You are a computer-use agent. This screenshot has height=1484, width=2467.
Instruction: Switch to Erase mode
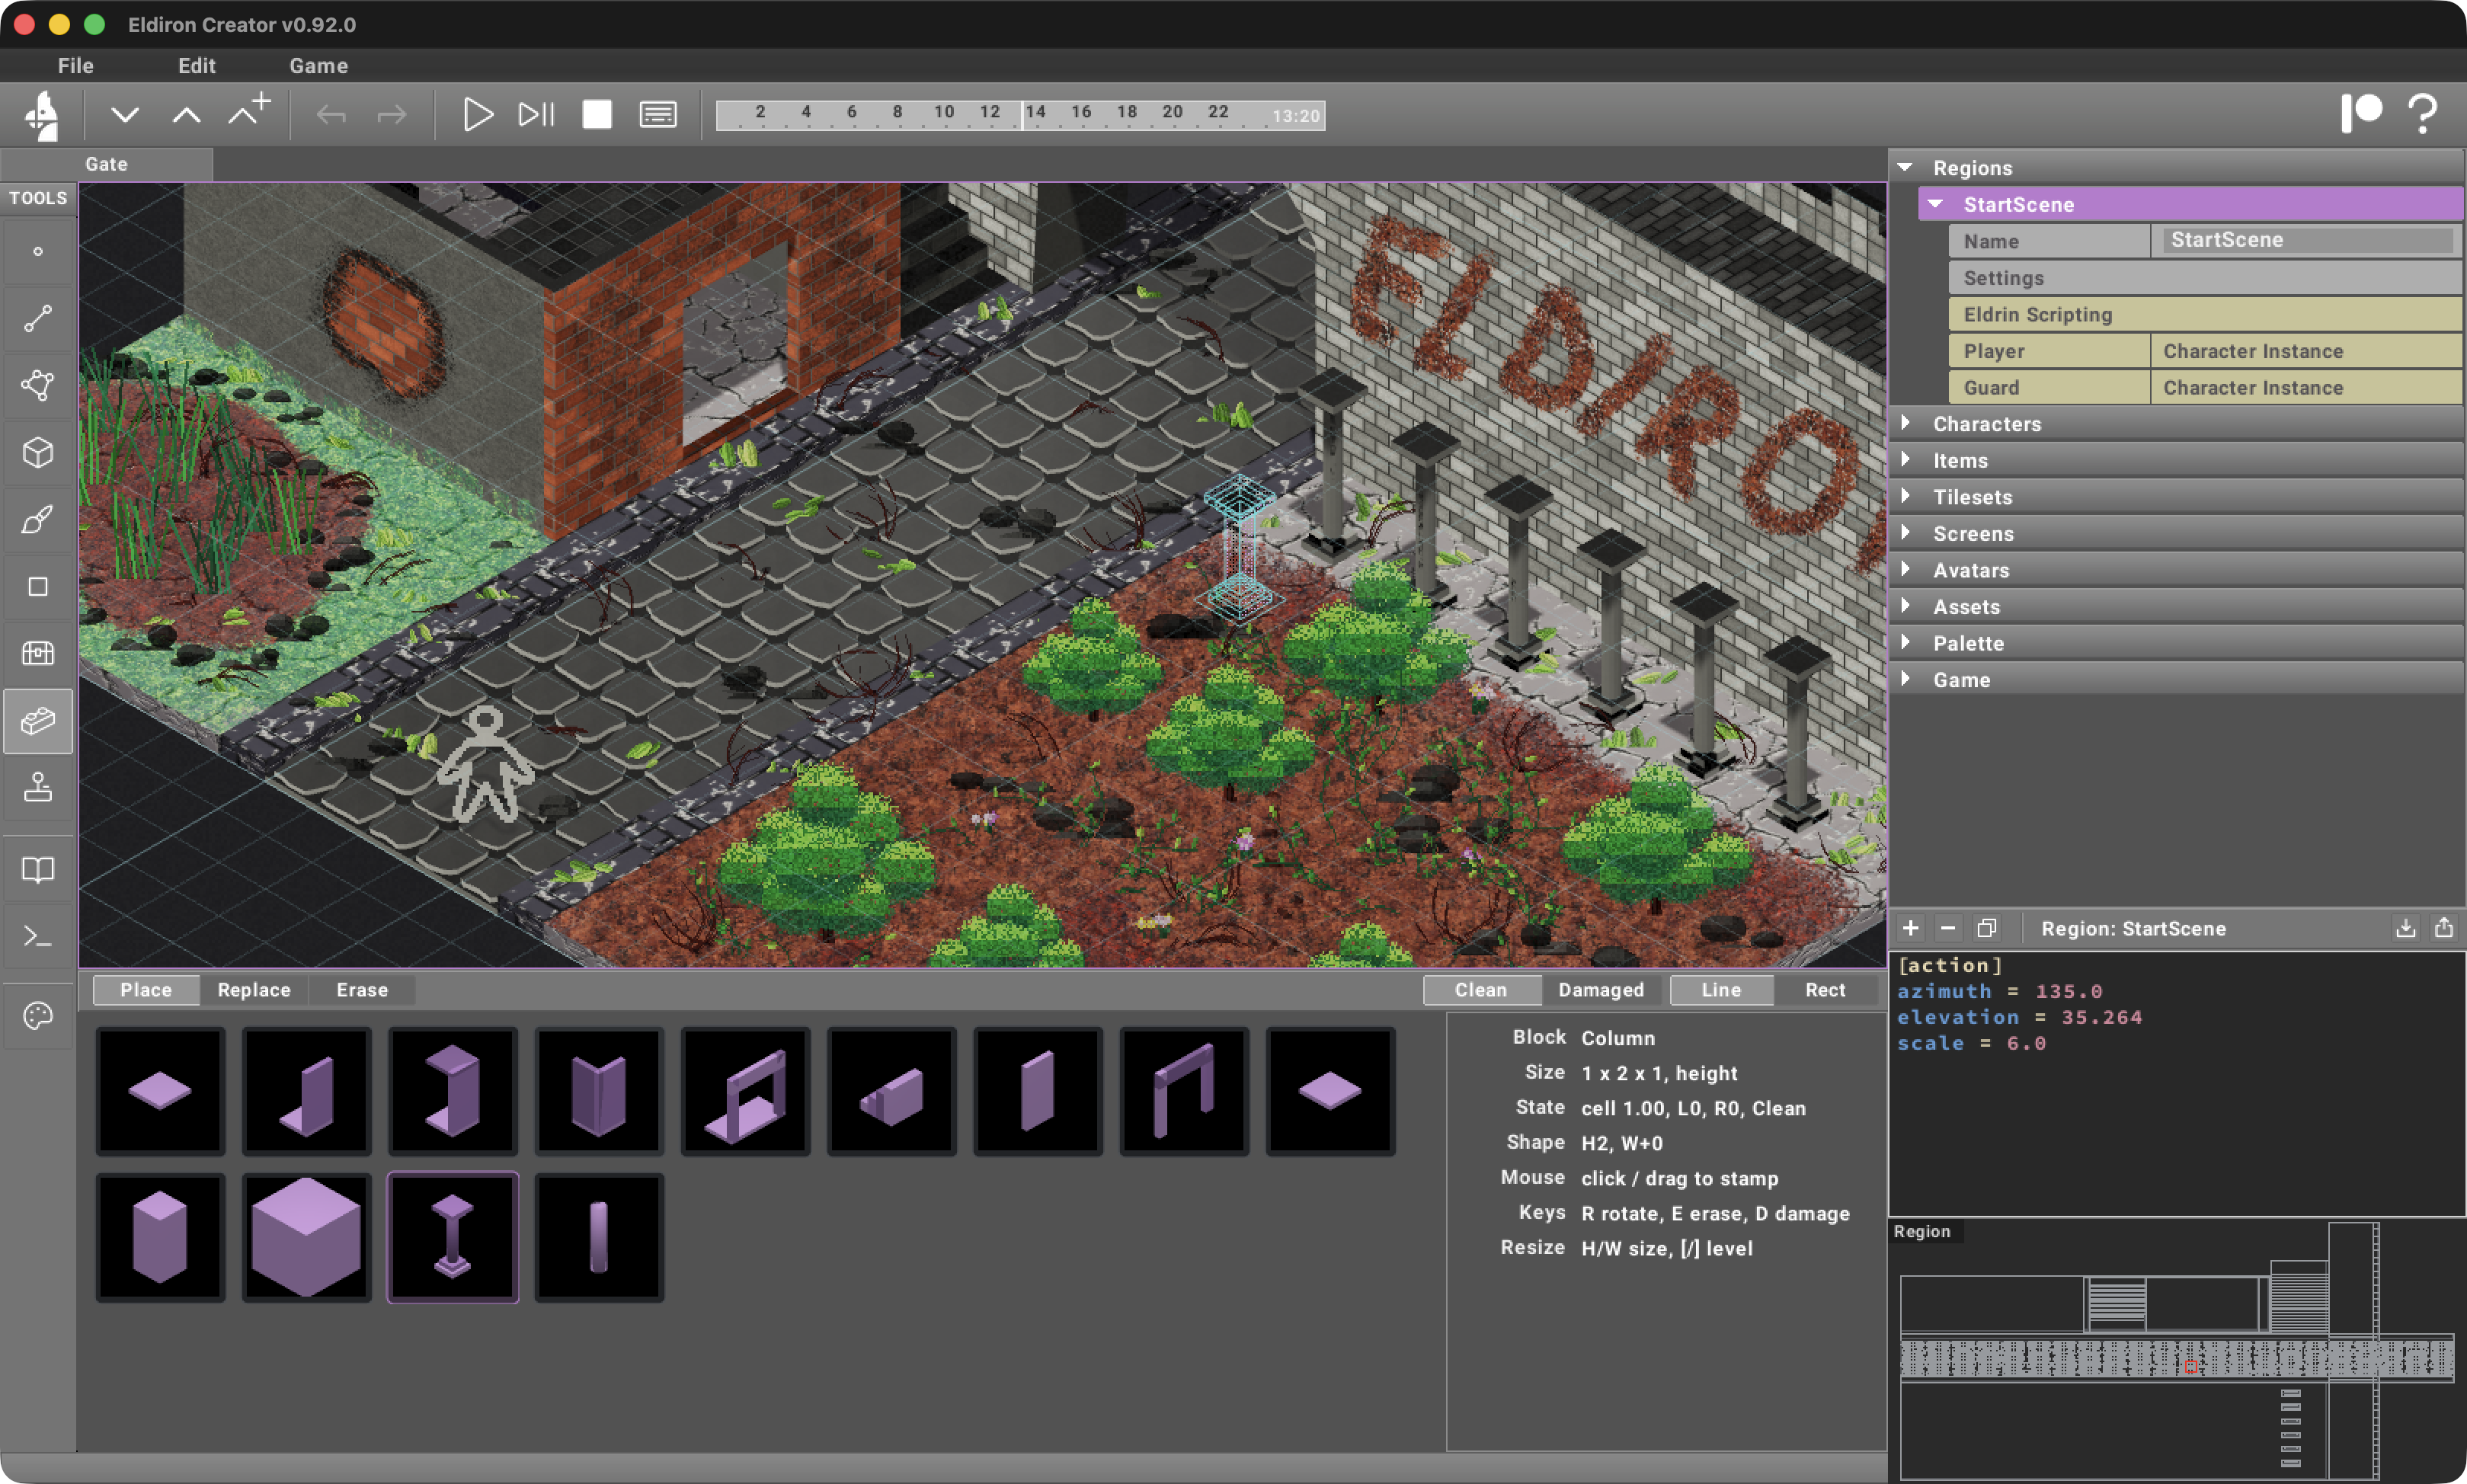click(x=362, y=990)
